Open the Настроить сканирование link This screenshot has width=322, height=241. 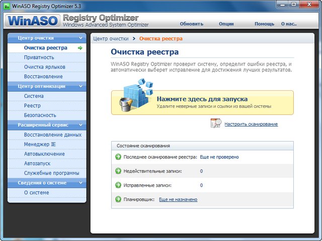(251, 124)
